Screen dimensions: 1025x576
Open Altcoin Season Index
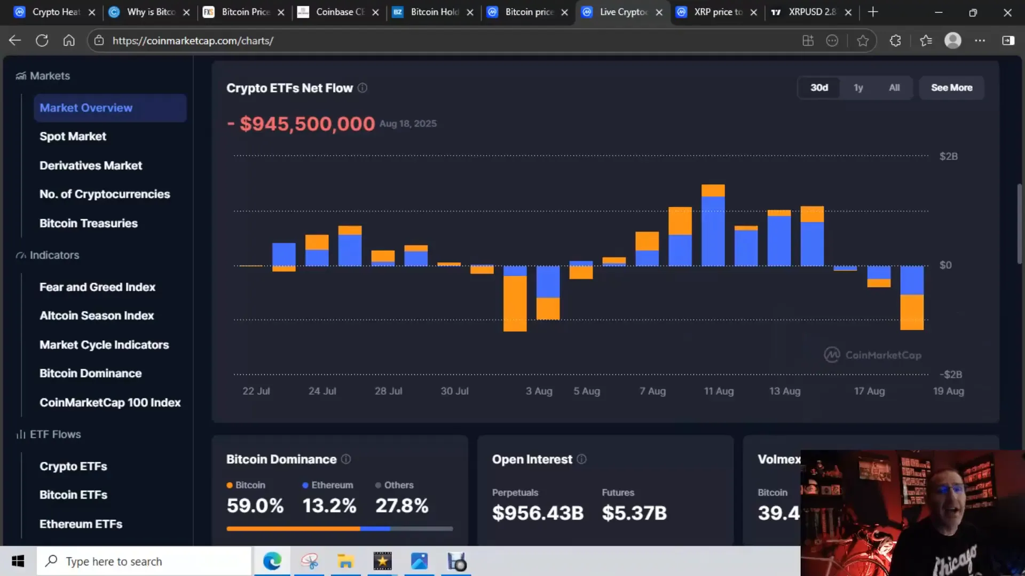(97, 316)
